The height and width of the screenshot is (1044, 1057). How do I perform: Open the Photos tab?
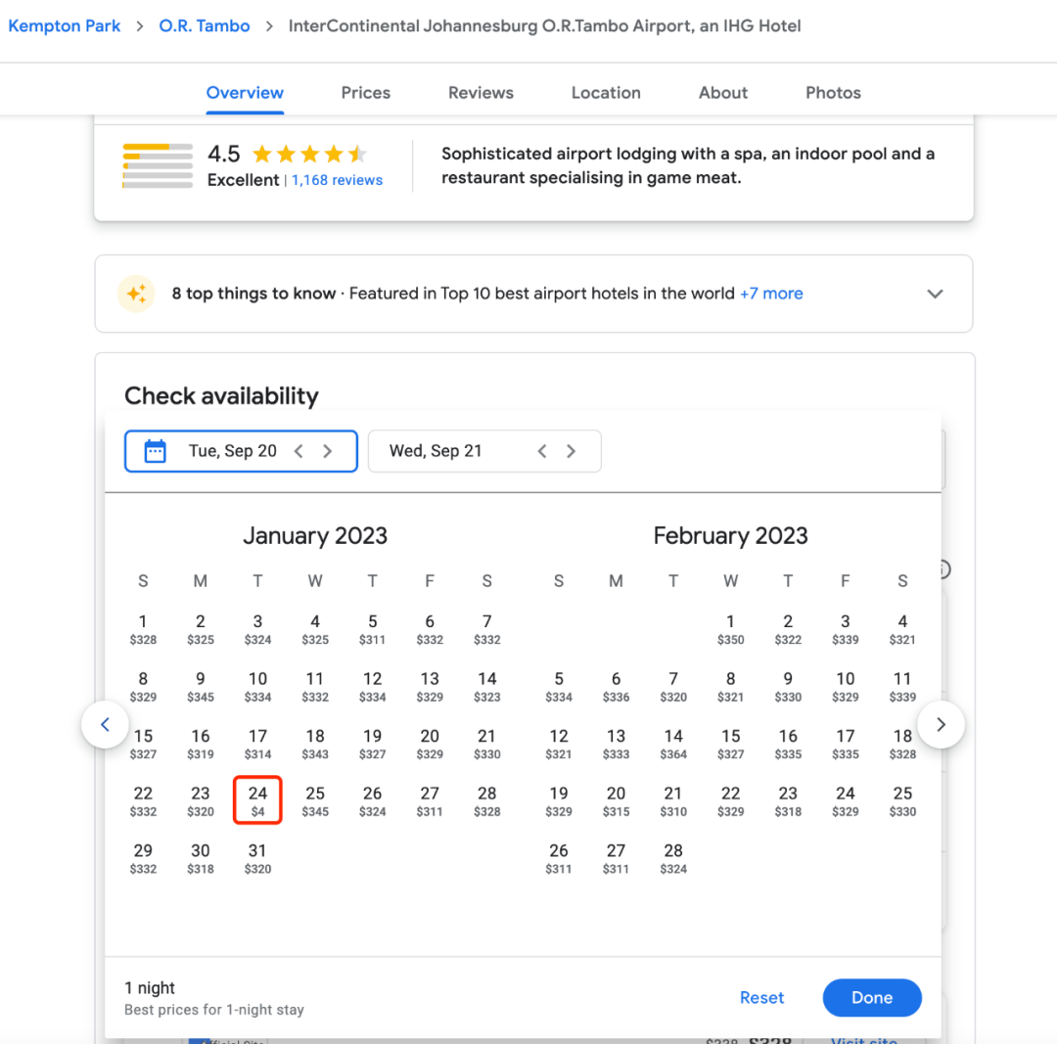[x=833, y=93]
